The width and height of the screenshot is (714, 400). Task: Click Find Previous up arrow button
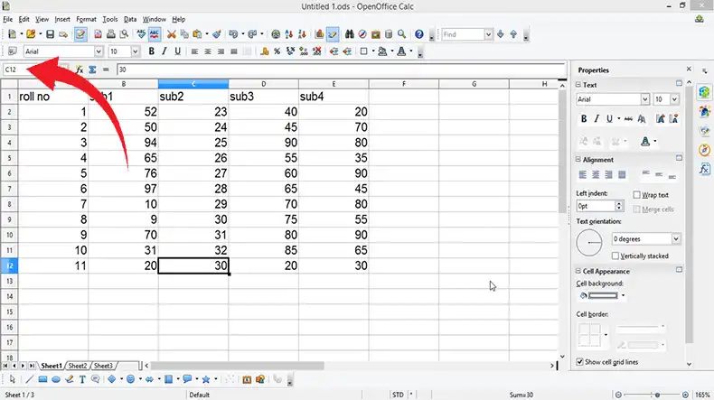click(x=513, y=34)
